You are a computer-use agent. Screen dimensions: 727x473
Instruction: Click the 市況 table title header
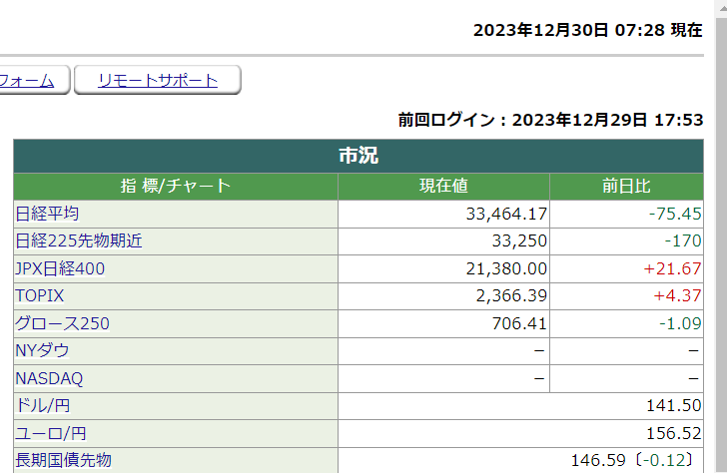pyautogui.click(x=359, y=156)
